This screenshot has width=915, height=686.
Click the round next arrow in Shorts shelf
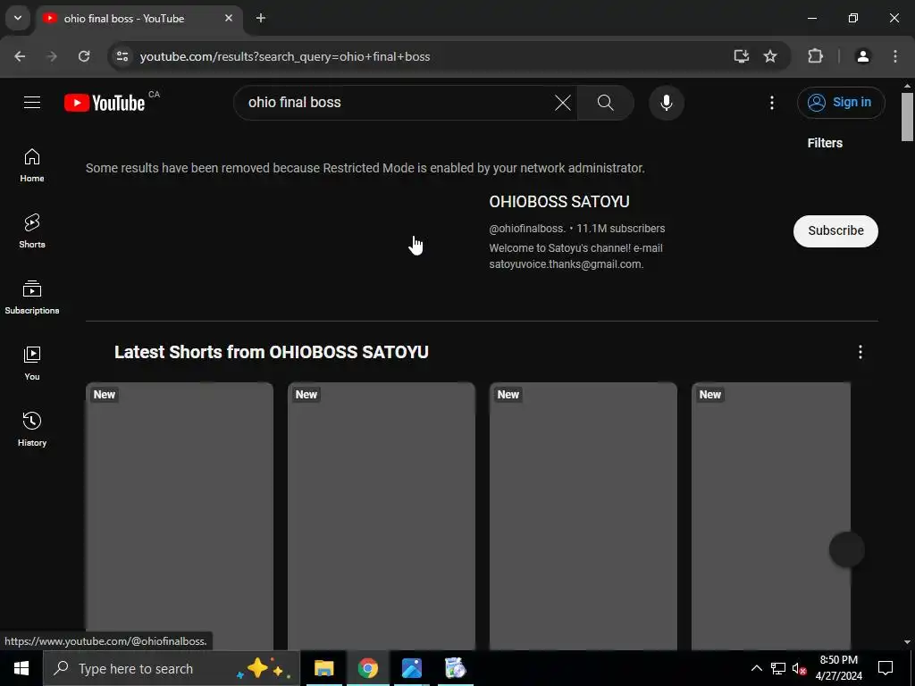[x=847, y=549]
